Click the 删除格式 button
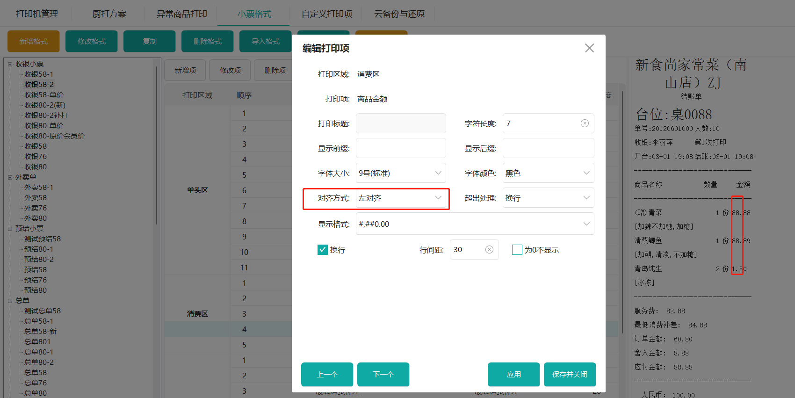This screenshot has width=795, height=398. coord(208,41)
